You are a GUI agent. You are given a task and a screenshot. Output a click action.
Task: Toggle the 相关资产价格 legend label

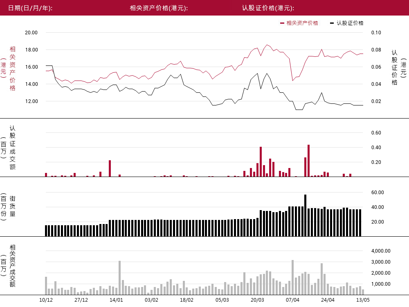pos(302,23)
